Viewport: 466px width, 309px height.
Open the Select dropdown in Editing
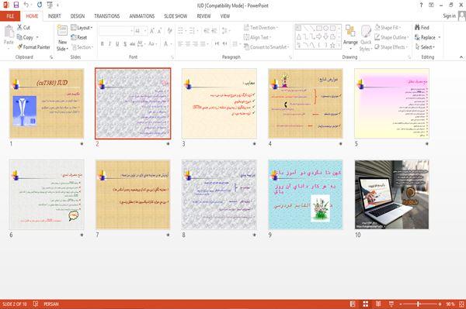425,47
